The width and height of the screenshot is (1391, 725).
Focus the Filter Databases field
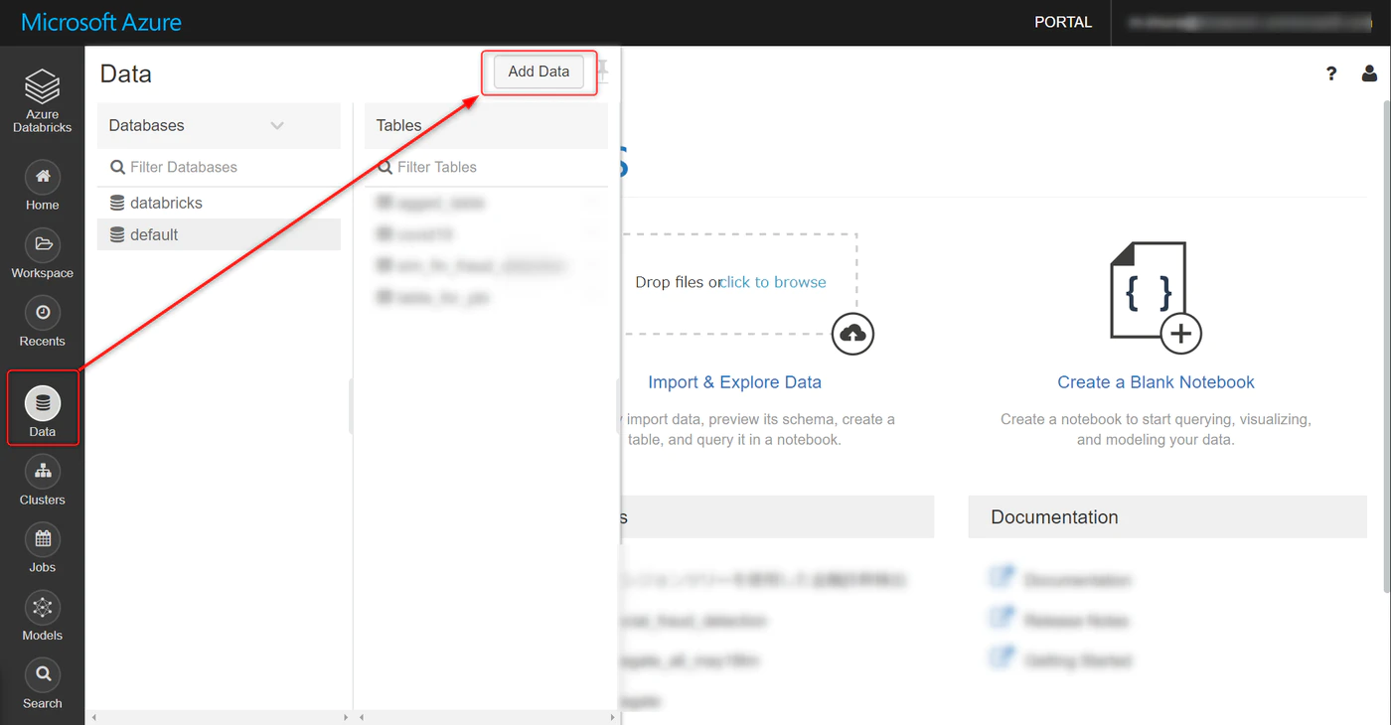219,167
